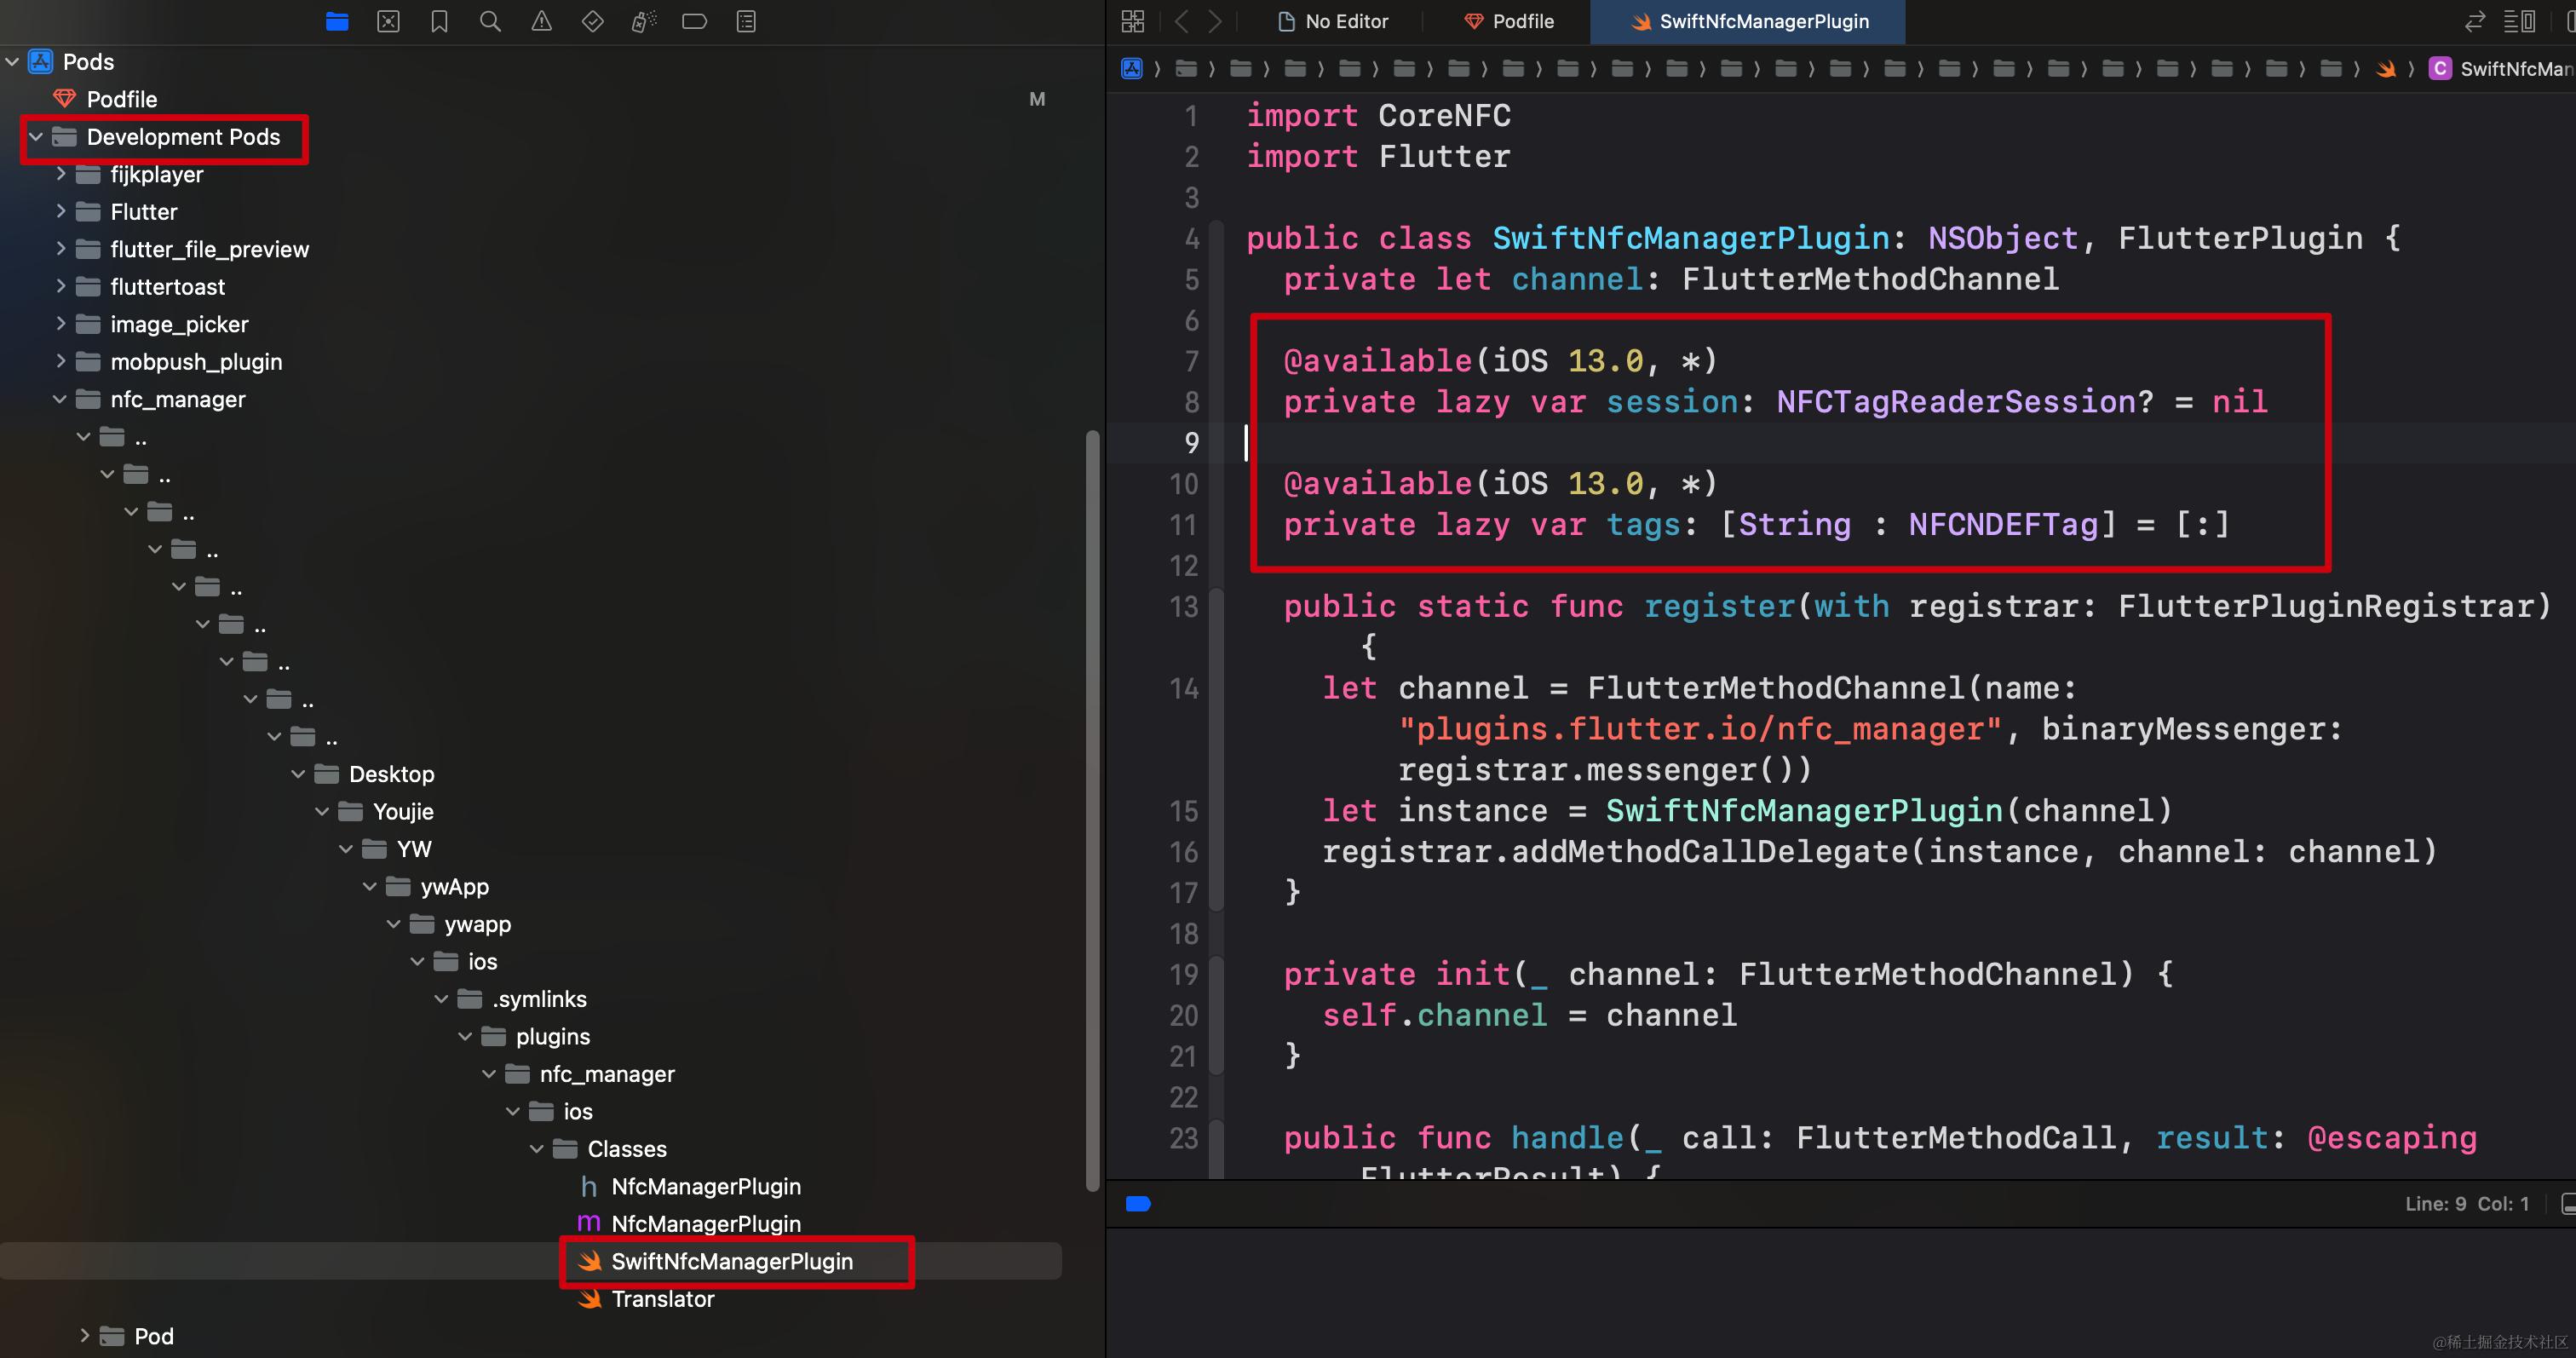
Task: Toggle the debug area blue indicator
Action: tap(1138, 1204)
